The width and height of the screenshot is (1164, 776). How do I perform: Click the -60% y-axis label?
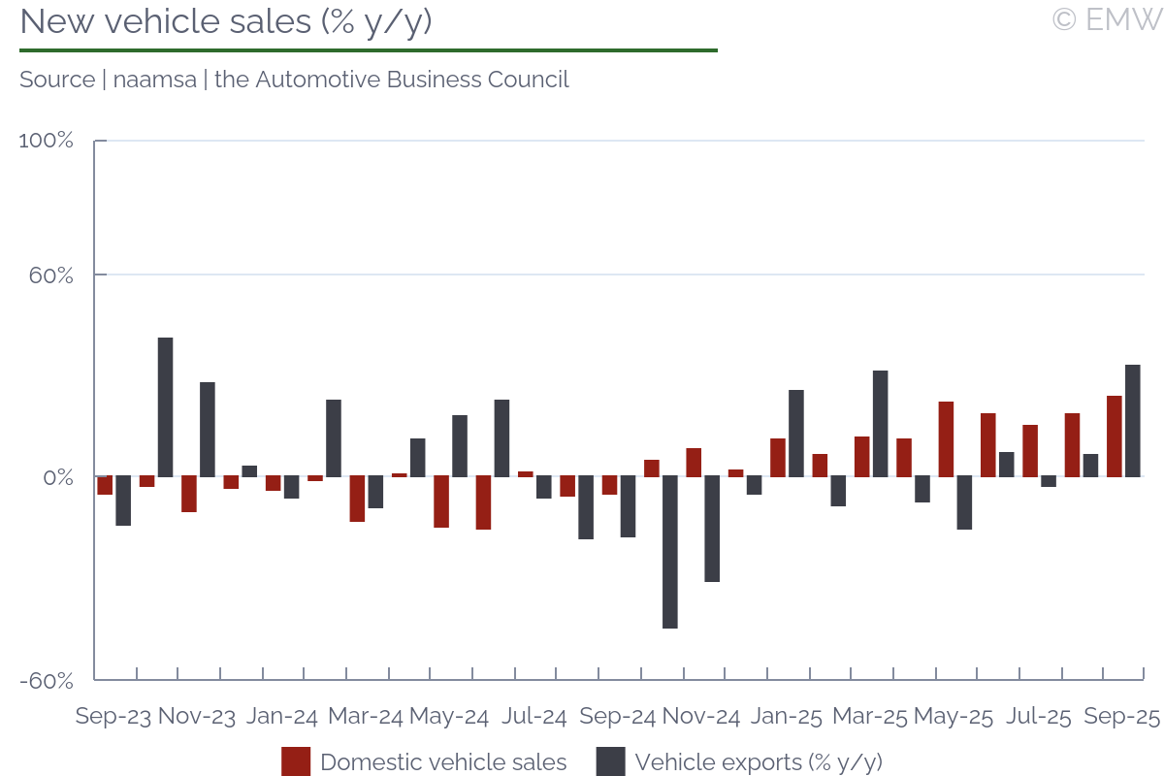pyautogui.click(x=47, y=680)
